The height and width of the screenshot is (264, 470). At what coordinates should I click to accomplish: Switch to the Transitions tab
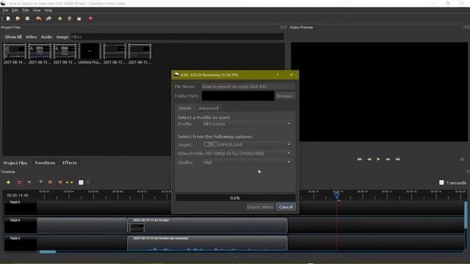45,163
